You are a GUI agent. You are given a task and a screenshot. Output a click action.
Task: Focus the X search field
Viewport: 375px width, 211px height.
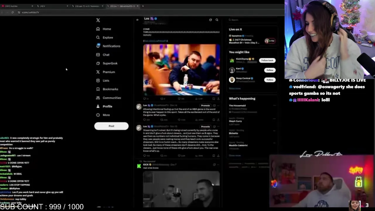(x=253, y=20)
